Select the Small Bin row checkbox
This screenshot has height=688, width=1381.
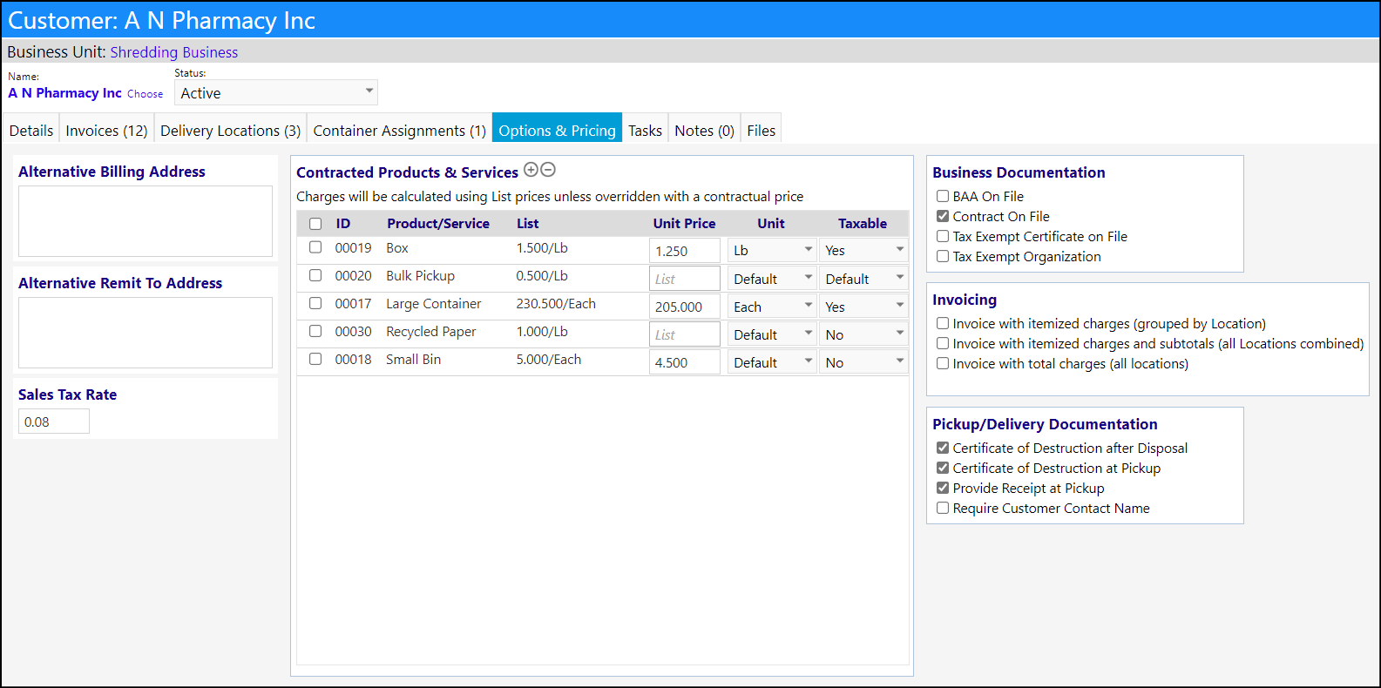315,359
